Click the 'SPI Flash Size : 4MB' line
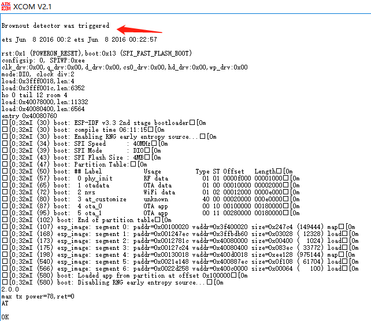The width and height of the screenshot is (371, 321). coord(81,158)
